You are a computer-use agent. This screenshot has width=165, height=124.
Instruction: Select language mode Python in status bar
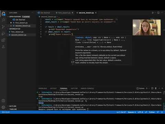pos(152,112)
